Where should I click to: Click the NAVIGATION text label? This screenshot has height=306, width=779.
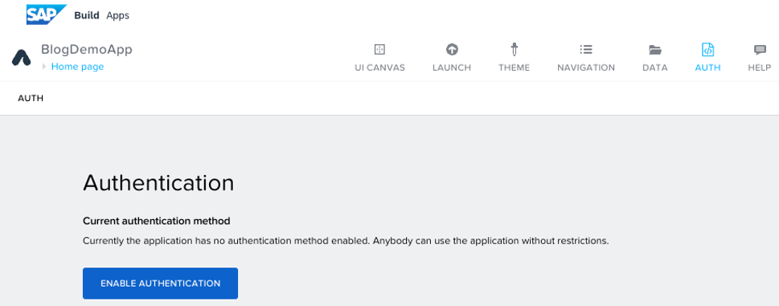586,68
